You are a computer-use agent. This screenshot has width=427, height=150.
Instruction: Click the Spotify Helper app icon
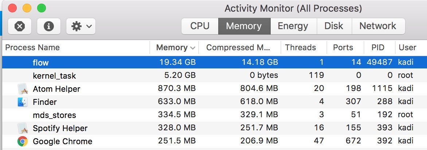click(x=23, y=128)
